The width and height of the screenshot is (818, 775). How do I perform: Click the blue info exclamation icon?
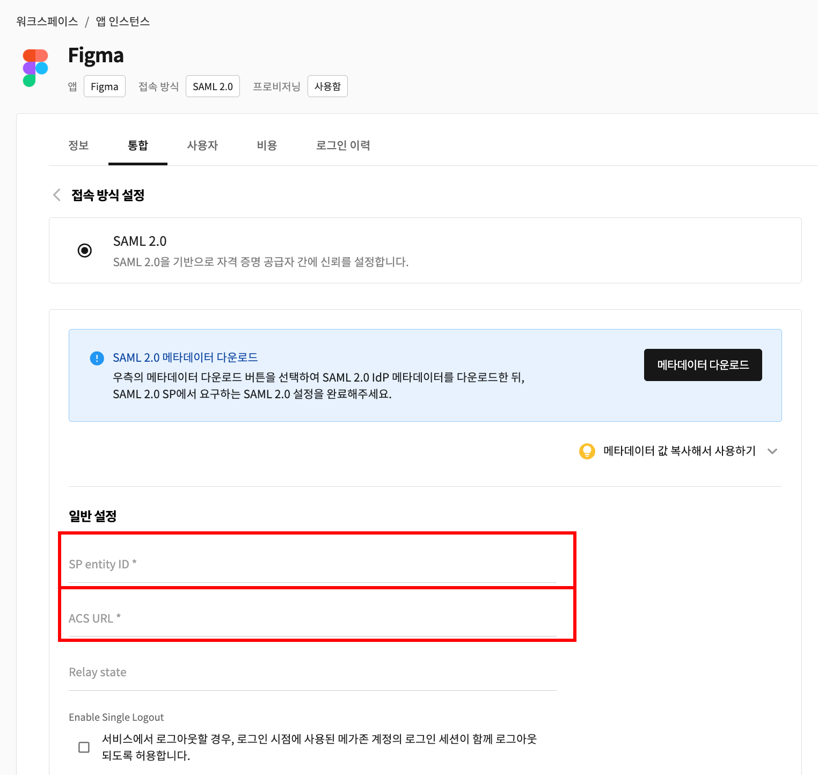(97, 359)
